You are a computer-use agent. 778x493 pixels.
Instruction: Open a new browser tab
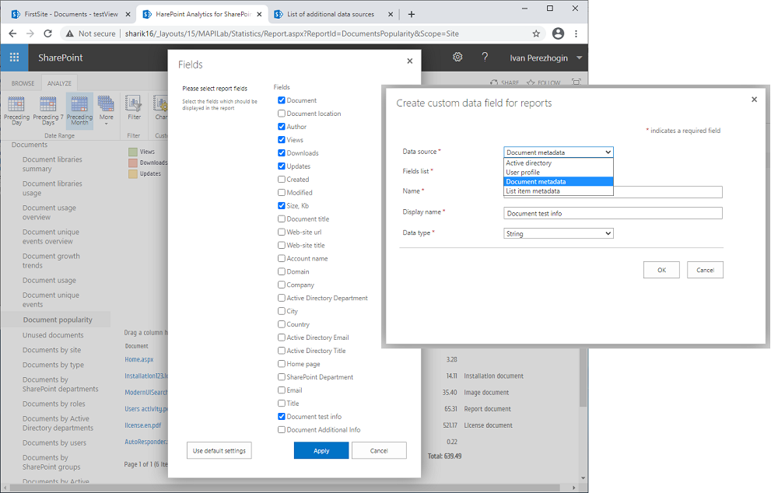[x=412, y=14]
